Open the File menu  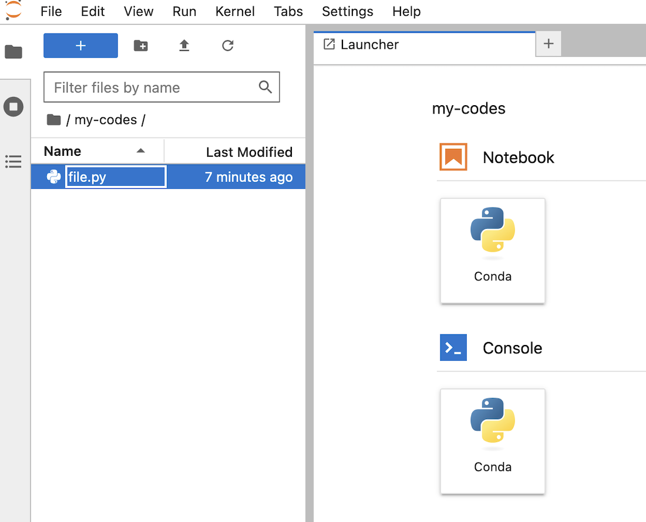51,11
